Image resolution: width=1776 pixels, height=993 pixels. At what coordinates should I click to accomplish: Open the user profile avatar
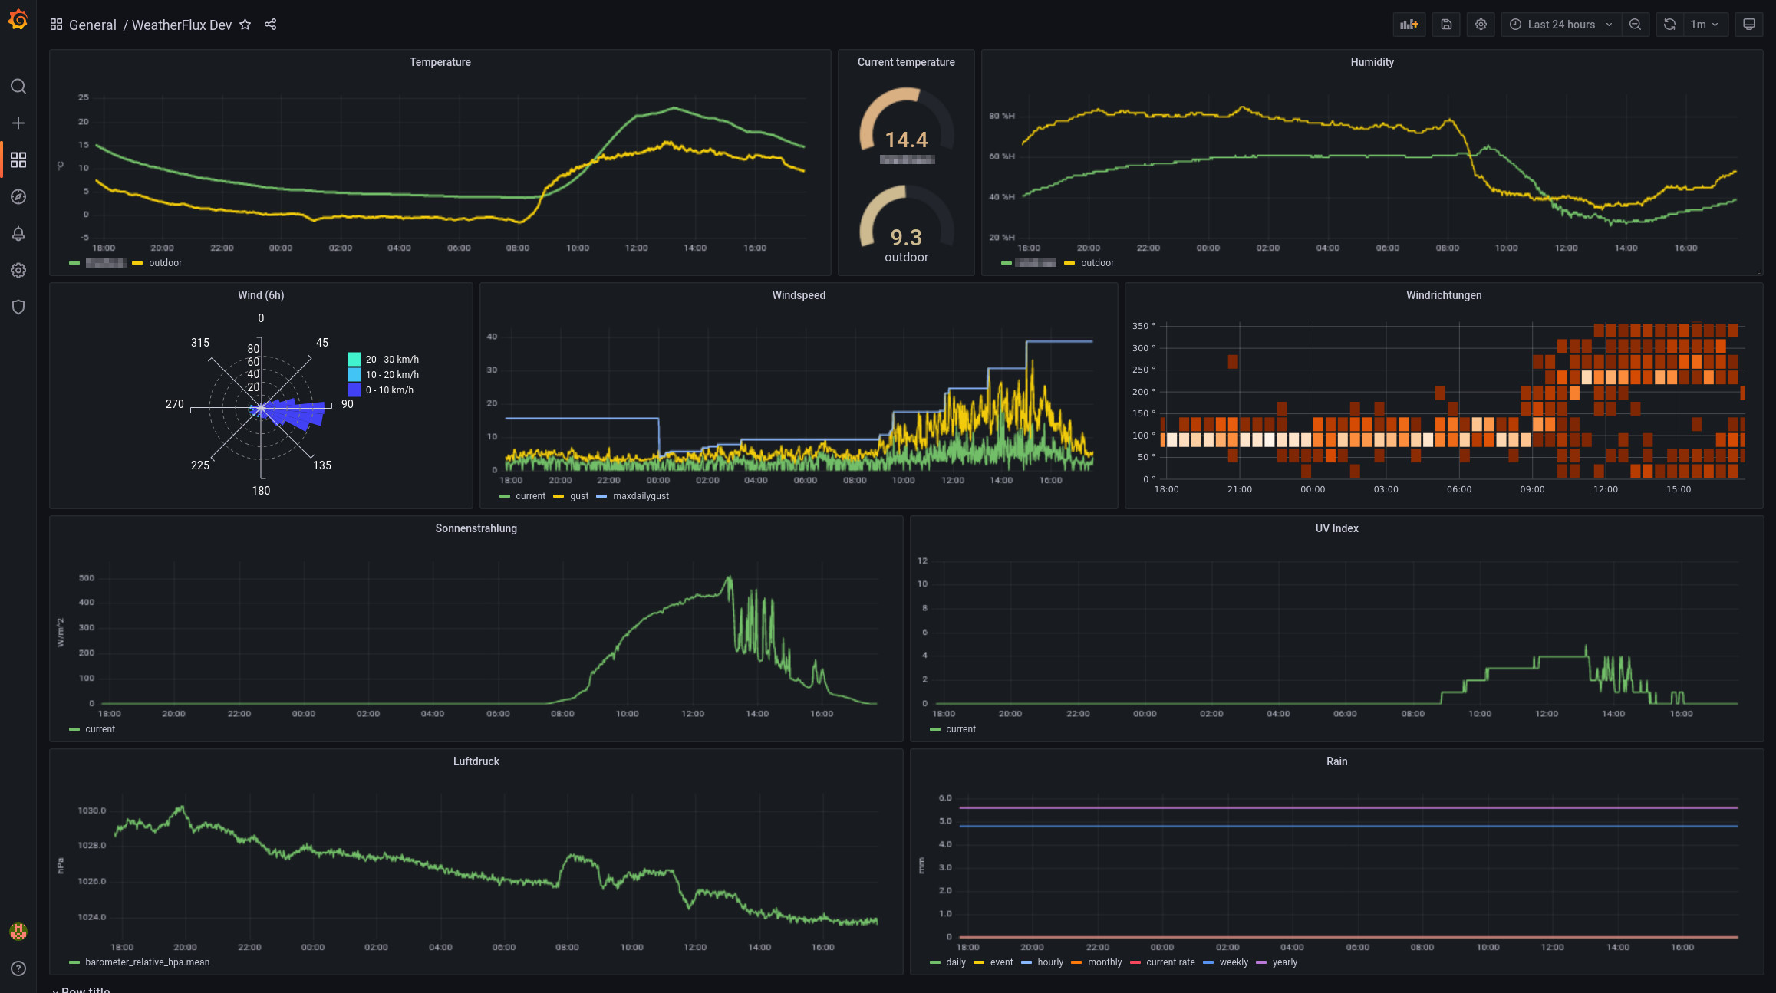[x=18, y=932]
